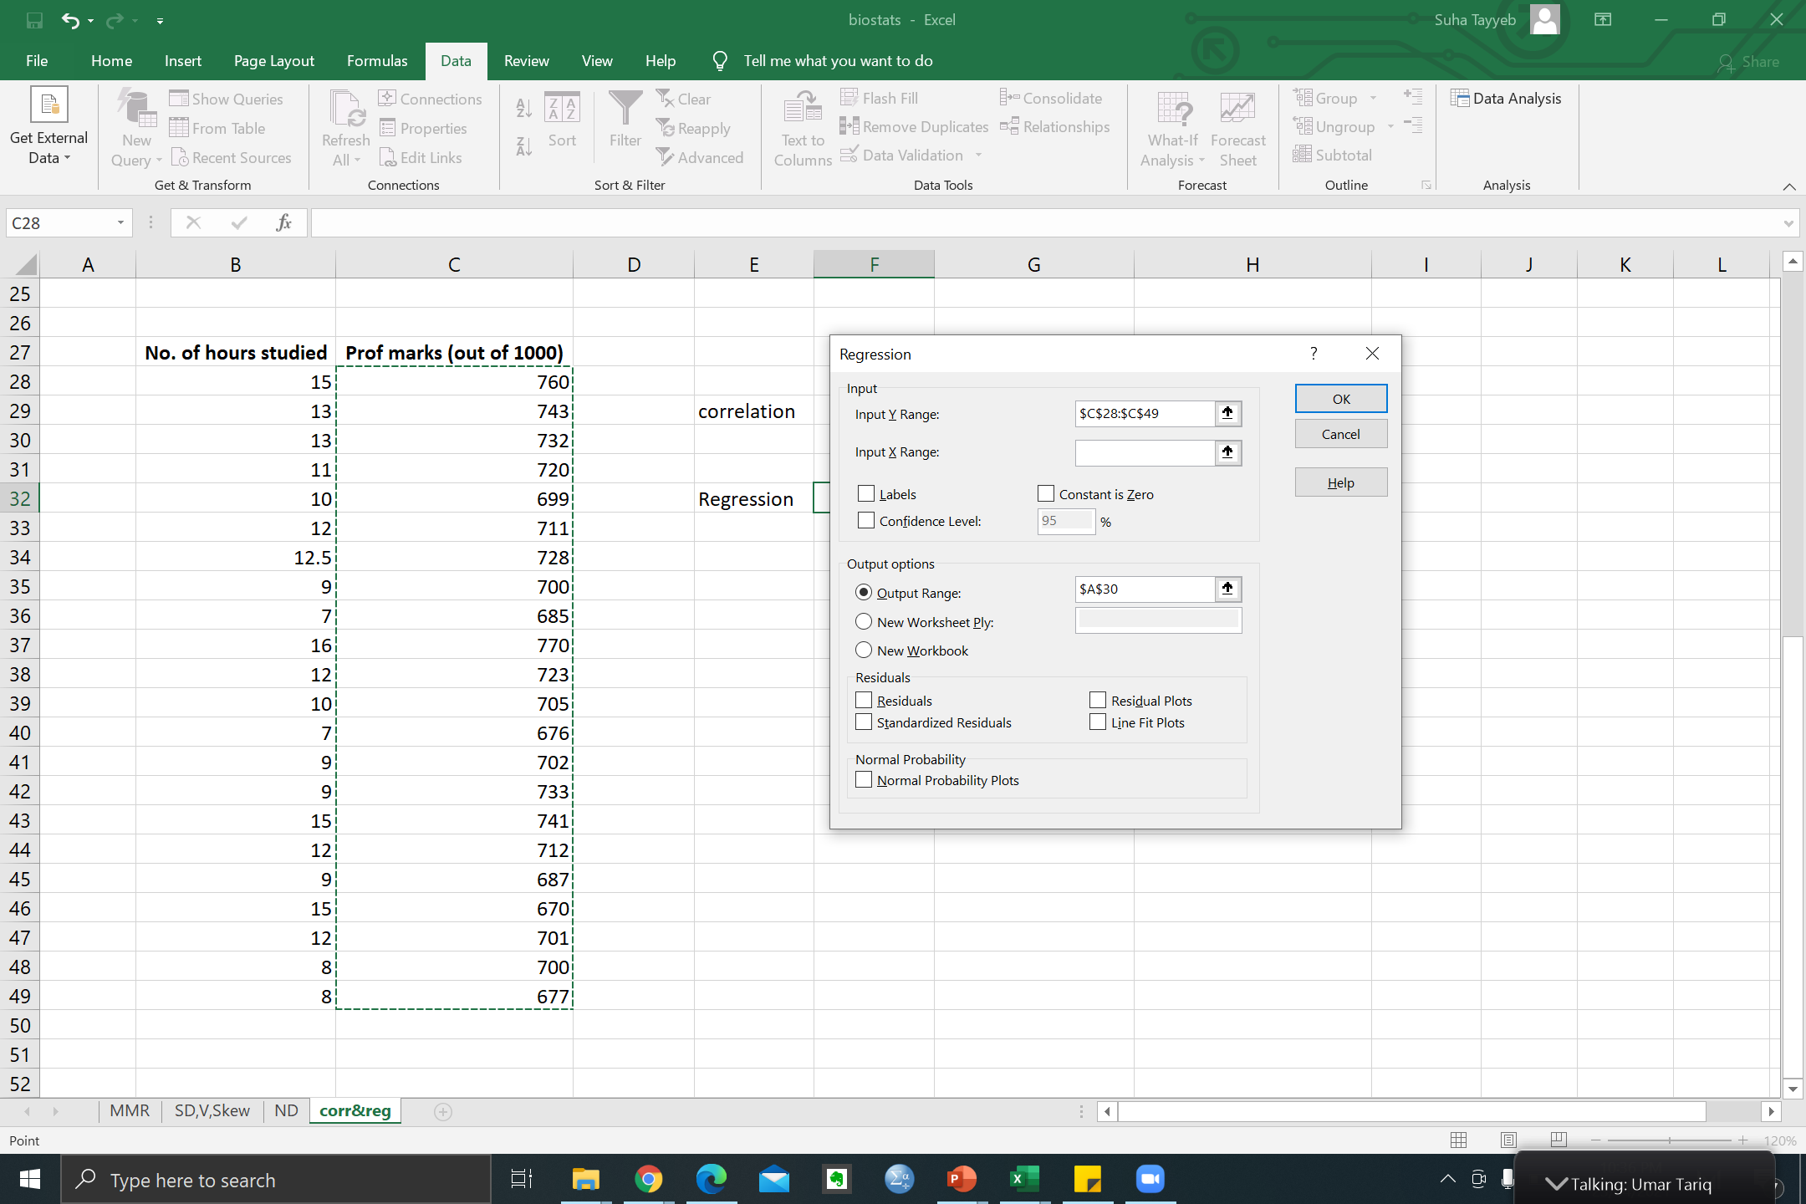Click the insert function fx icon

point(283,222)
